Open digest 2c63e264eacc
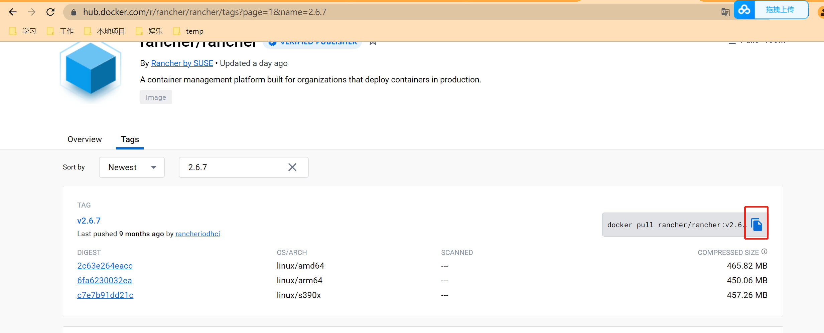 tap(105, 266)
